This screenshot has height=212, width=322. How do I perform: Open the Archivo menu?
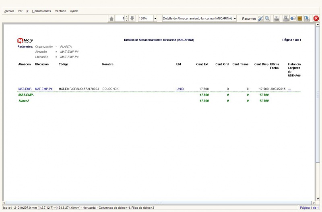[x=9, y=11]
